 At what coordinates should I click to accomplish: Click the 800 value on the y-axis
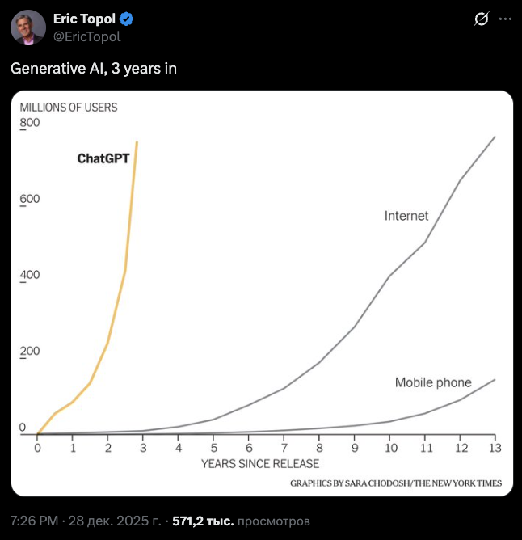[x=30, y=123]
